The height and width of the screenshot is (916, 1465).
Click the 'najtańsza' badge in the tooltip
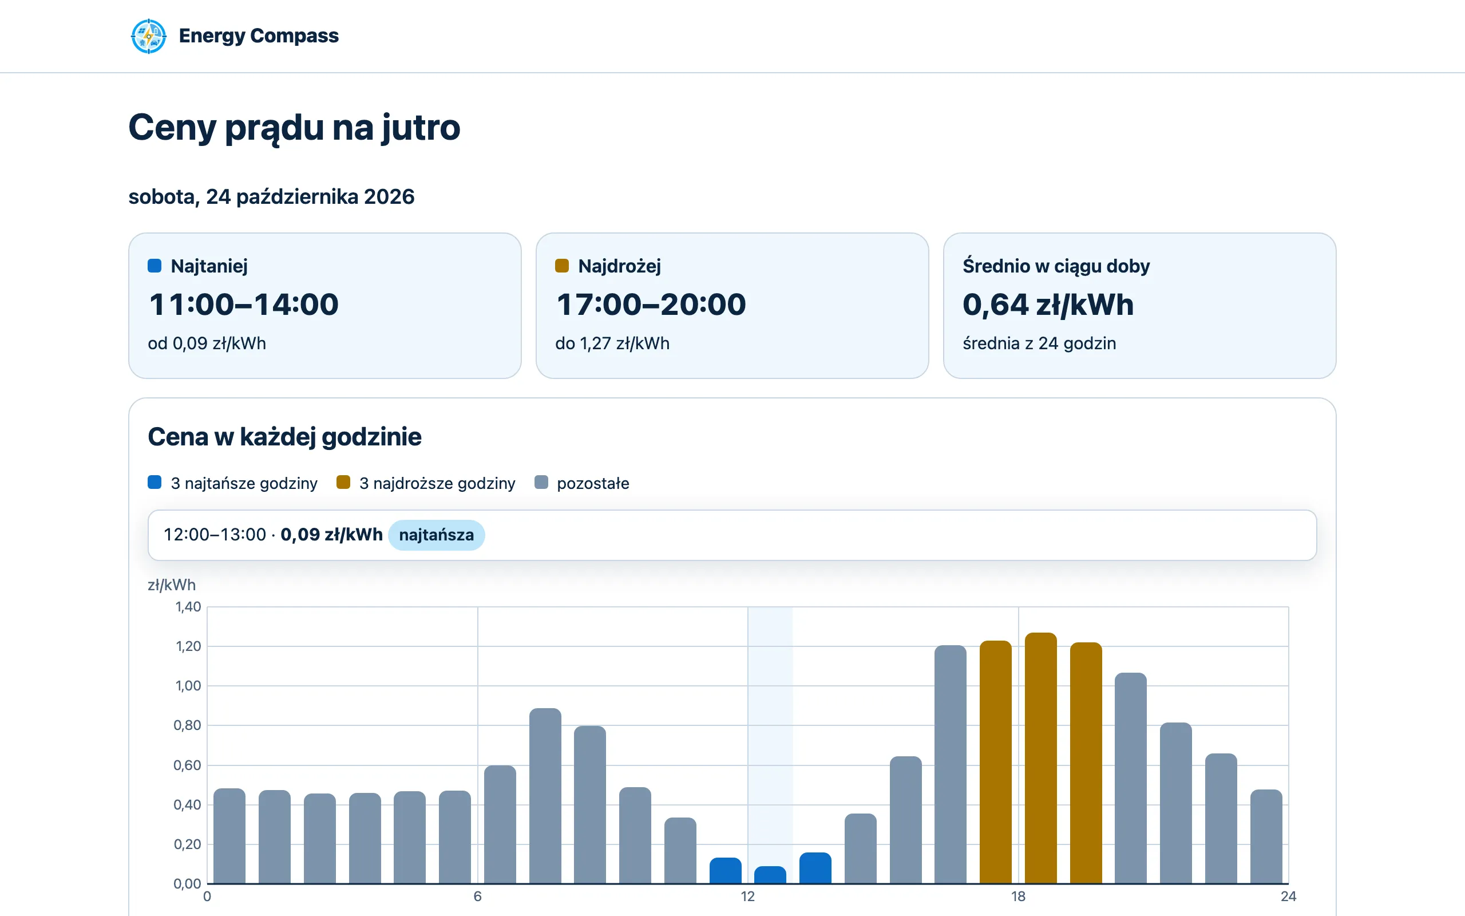click(437, 535)
